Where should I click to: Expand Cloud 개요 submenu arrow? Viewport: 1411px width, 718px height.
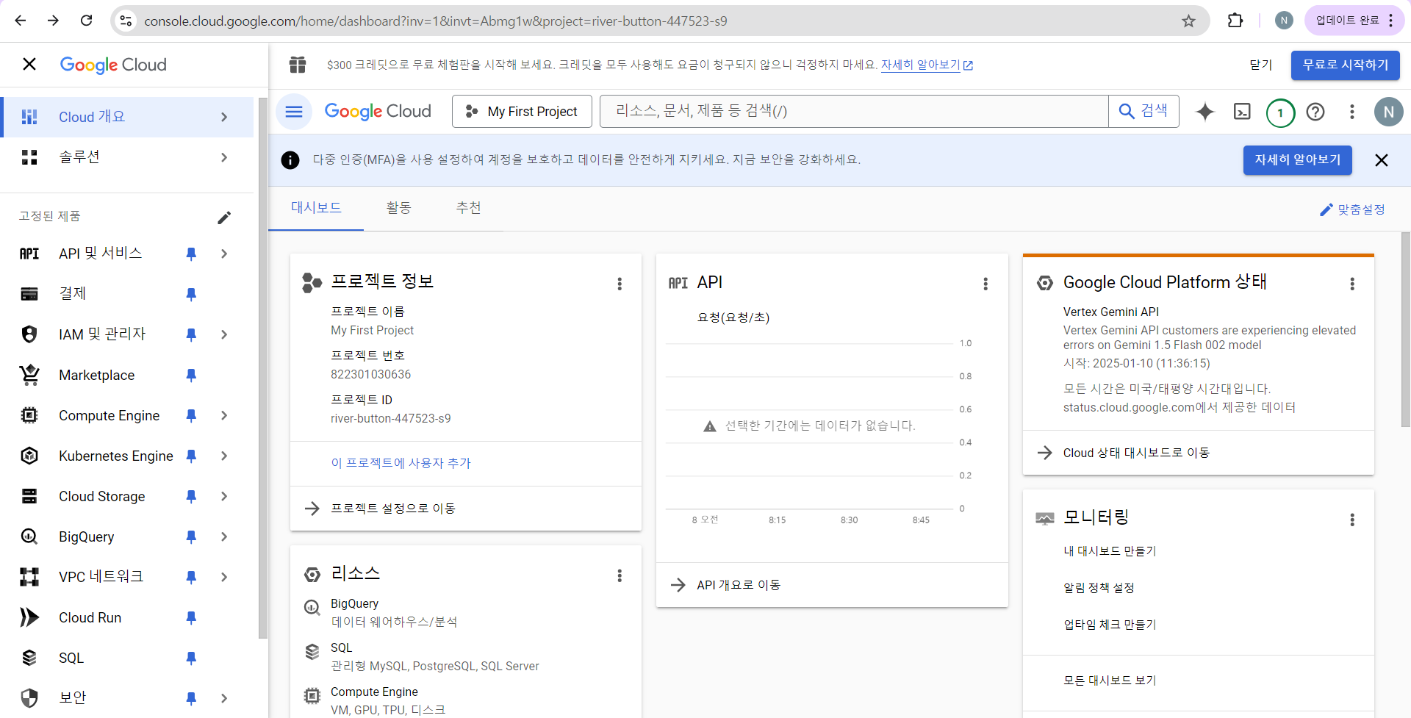pyautogui.click(x=224, y=117)
